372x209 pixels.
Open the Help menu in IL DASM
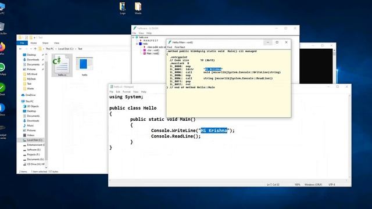click(x=149, y=33)
